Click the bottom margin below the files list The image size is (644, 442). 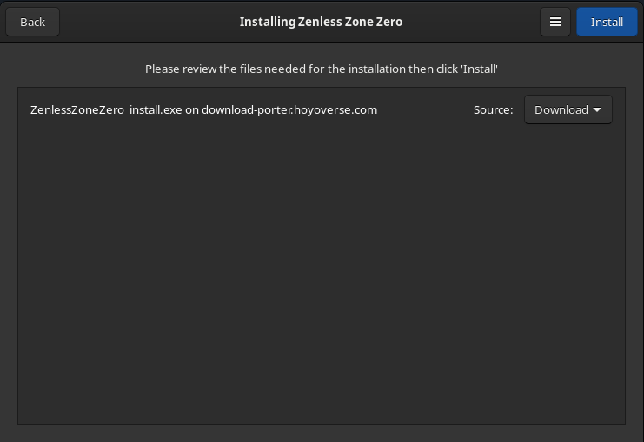point(321,433)
